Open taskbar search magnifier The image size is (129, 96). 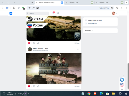pyautogui.click(x=120, y=94)
